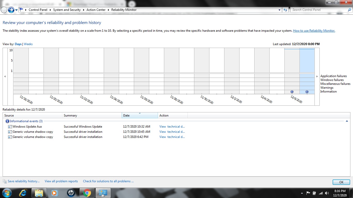Open the volume speaker icon in tray
Viewport: 353px width, 198px height.
click(x=327, y=193)
